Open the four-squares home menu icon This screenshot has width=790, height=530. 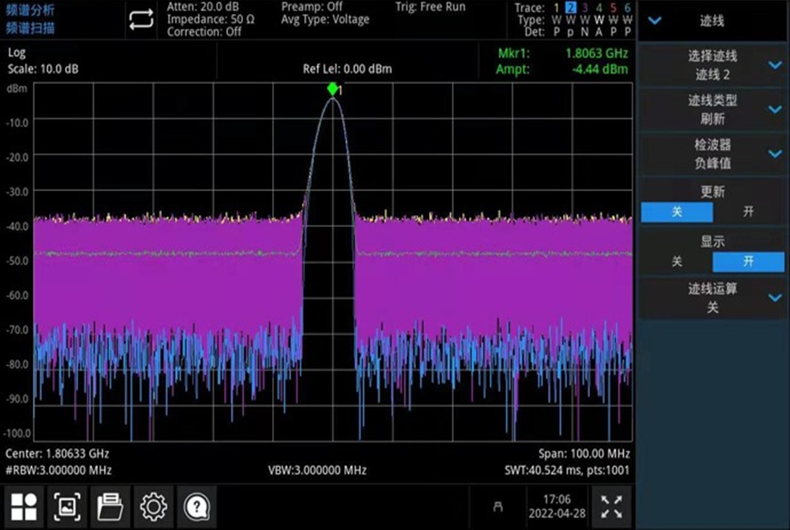(x=24, y=507)
